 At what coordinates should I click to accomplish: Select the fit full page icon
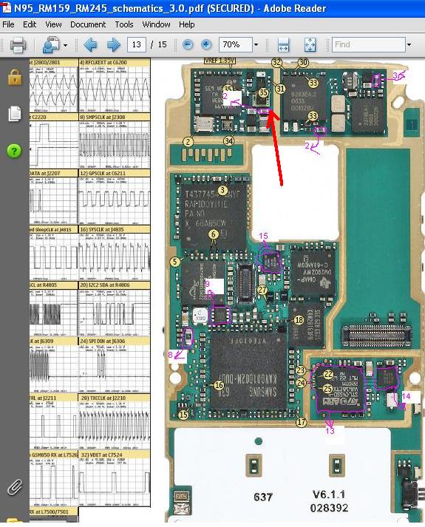coord(310,44)
